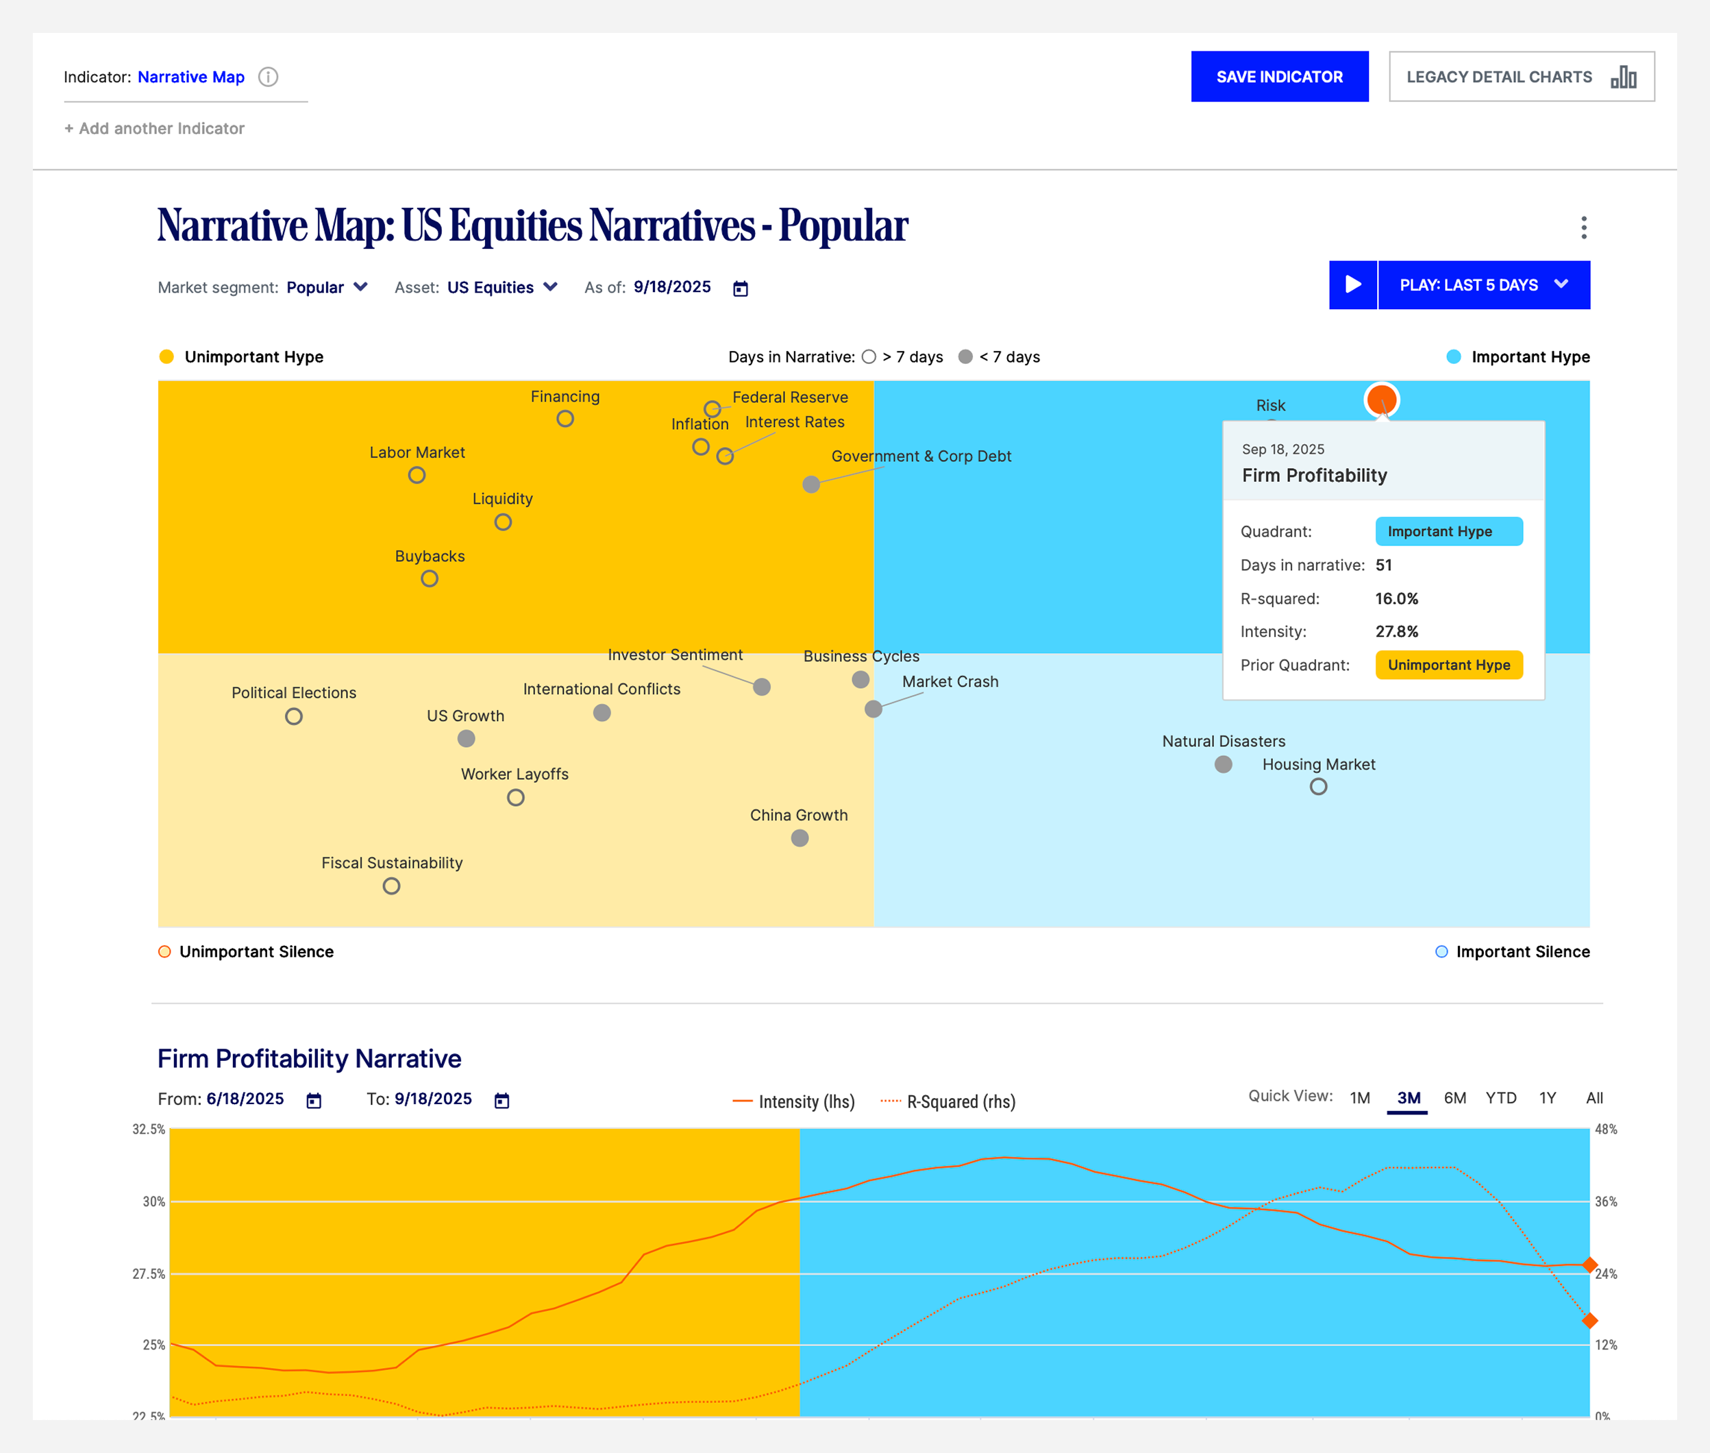Open the As of date calendar icon
Image resolution: width=1710 pixels, height=1453 pixels.
click(740, 289)
